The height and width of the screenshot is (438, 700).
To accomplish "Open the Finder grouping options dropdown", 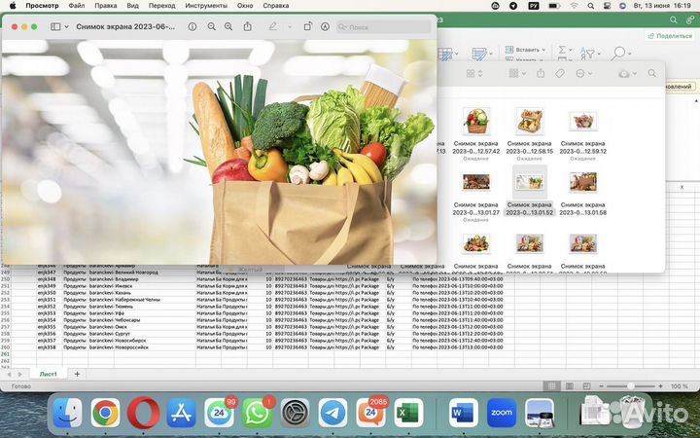I will (517, 73).
